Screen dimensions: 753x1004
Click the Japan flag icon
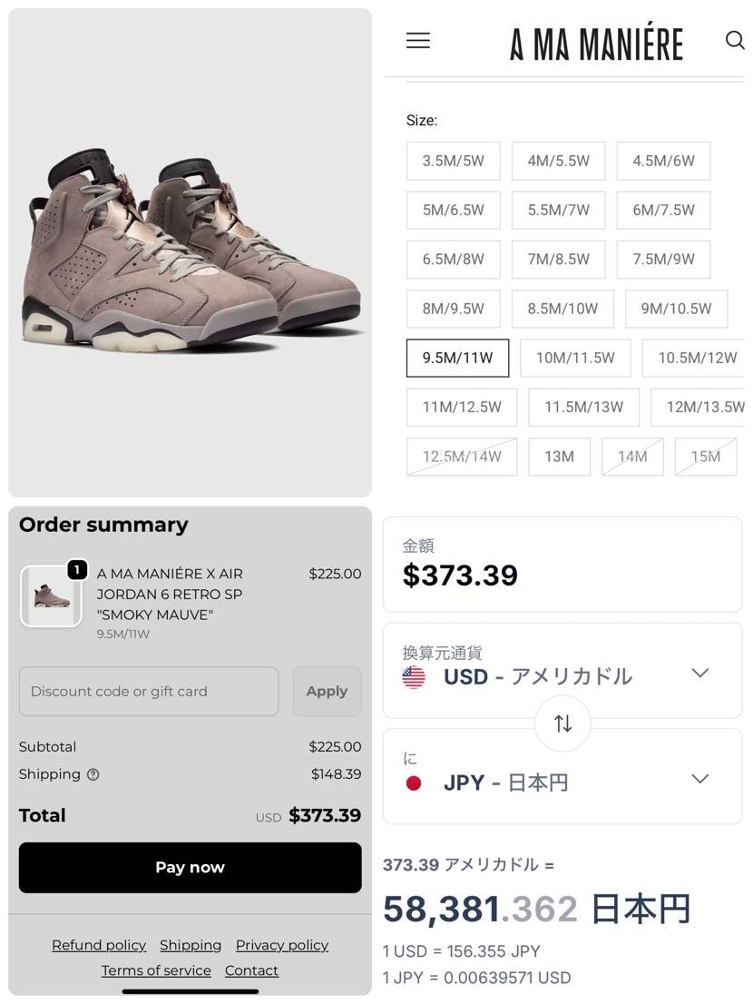coord(414,783)
